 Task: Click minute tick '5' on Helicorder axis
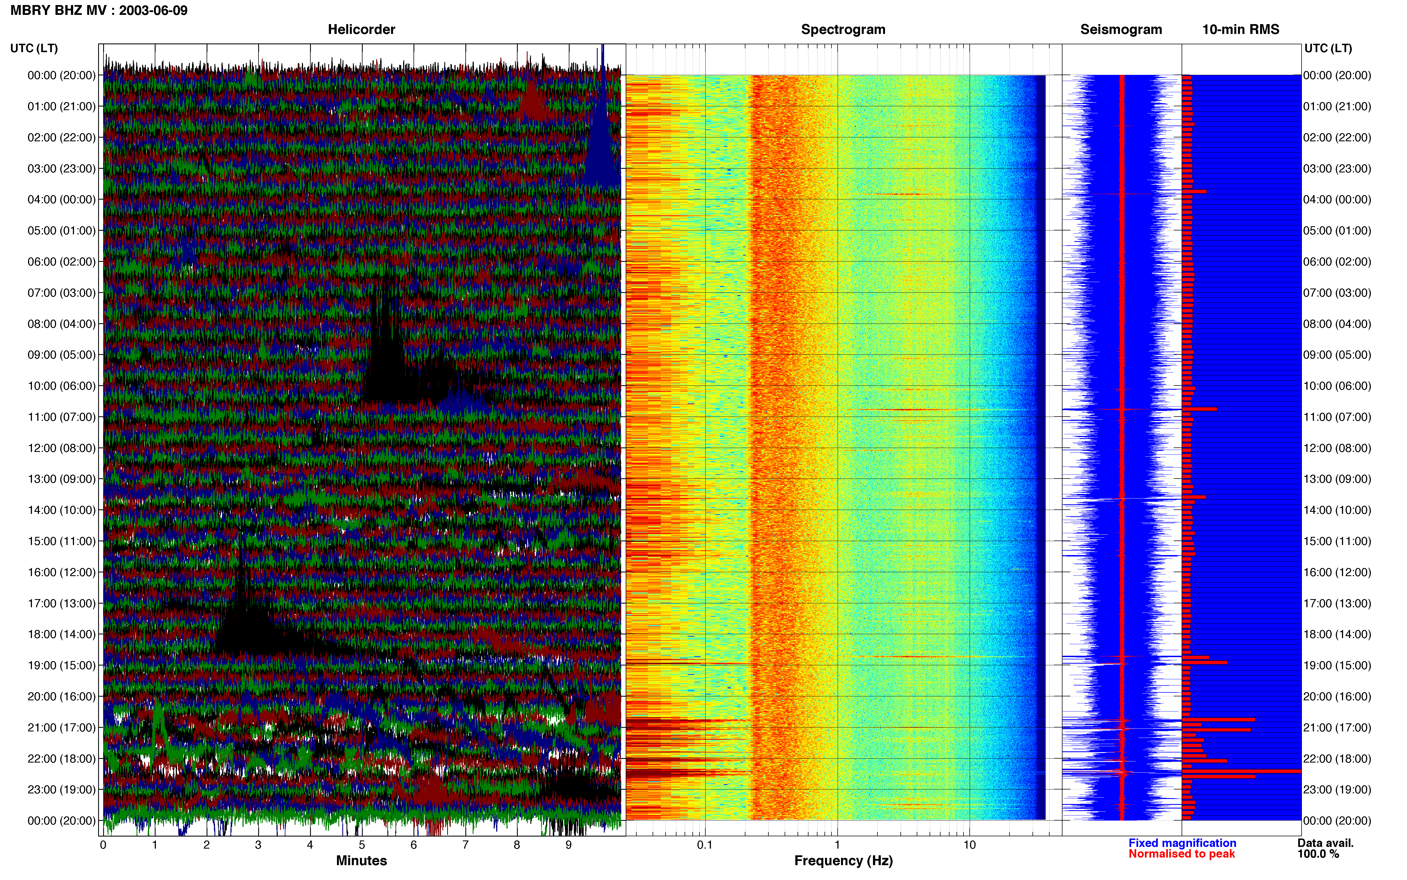(x=362, y=845)
